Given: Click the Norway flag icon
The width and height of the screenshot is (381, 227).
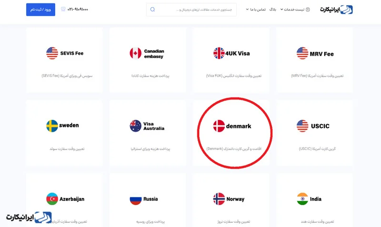Looking at the screenshot, I should click(x=219, y=198).
